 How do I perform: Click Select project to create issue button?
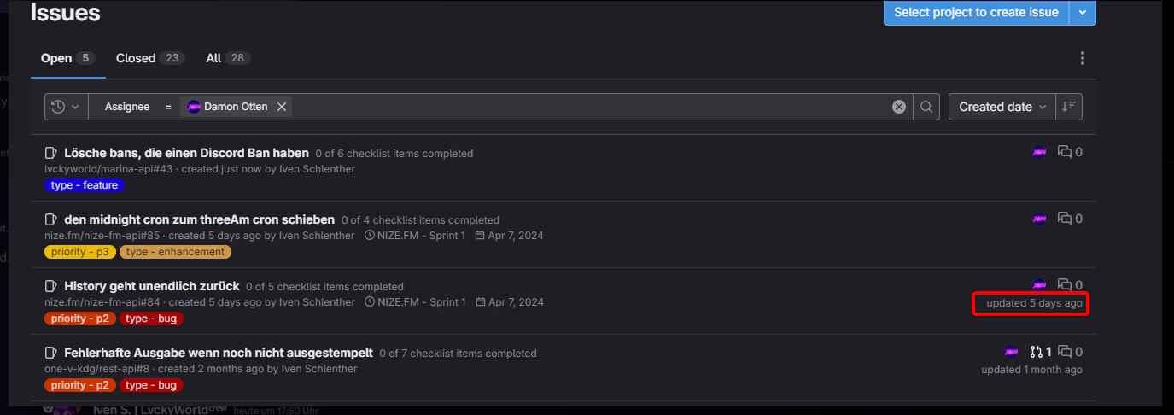(x=976, y=12)
